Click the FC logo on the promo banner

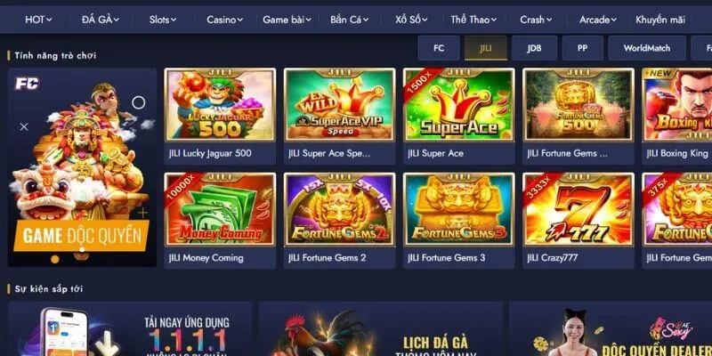point(27,84)
